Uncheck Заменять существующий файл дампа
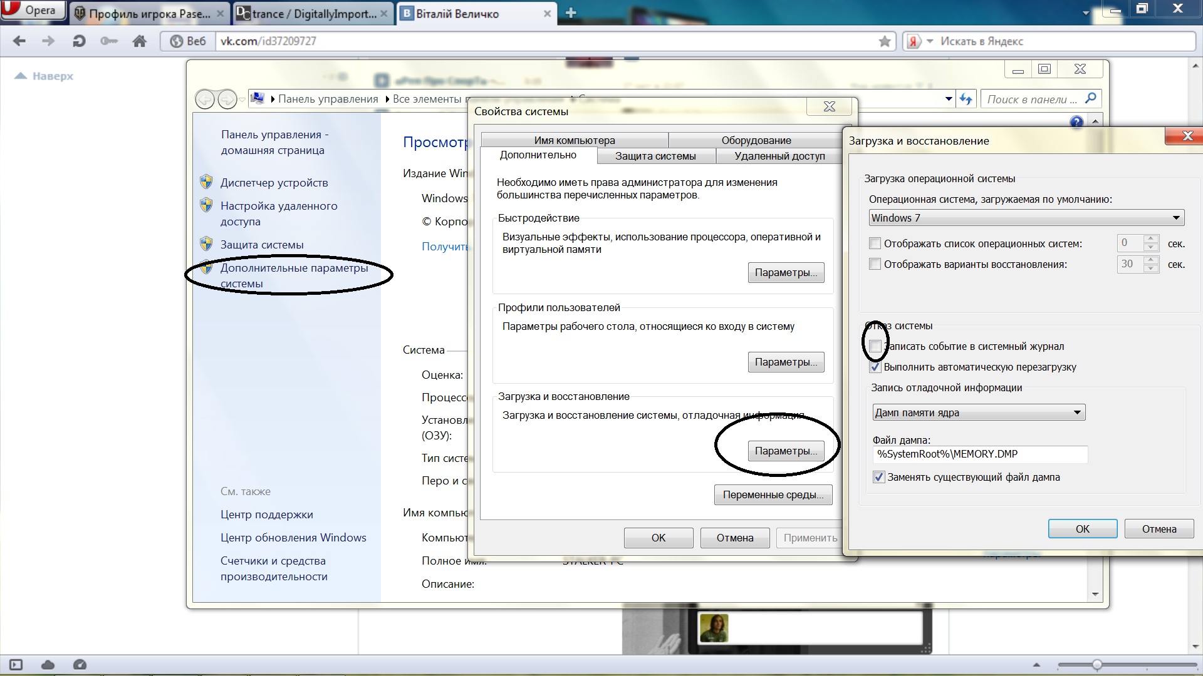This screenshot has height=676, width=1203. coord(878,477)
